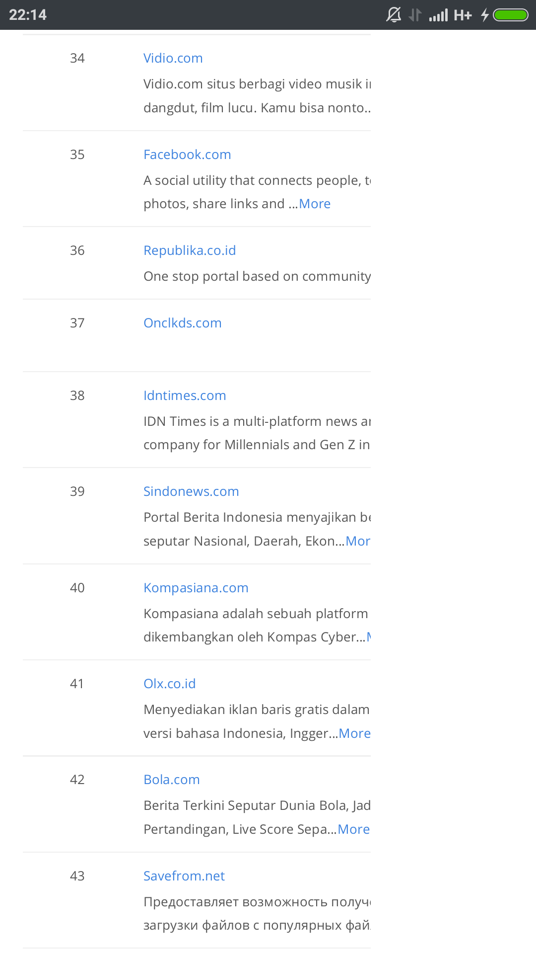Tap the data transfer arrows icon
This screenshot has height=954, width=536.
click(415, 15)
